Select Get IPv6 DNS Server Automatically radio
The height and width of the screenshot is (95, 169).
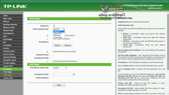pyautogui.click(x=48, y=52)
